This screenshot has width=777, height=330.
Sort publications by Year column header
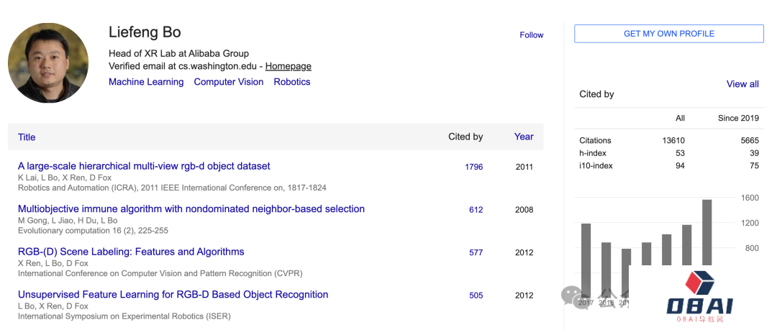(x=524, y=137)
